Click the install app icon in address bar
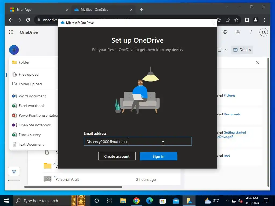This screenshot has height=206, width=275. click(x=219, y=20)
